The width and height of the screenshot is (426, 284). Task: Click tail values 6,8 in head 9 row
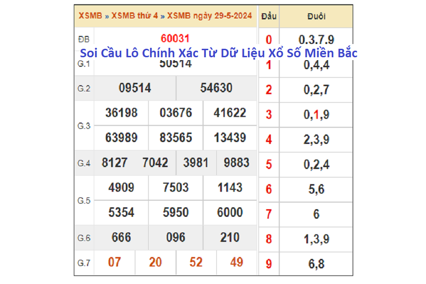point(316,264)
